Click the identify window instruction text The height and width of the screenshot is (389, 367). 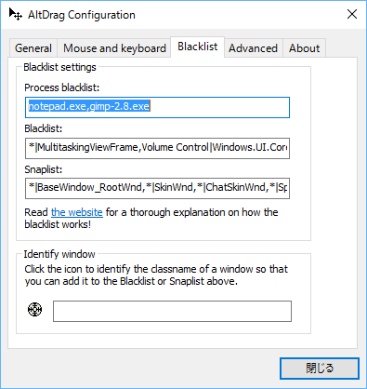(156, 275)
